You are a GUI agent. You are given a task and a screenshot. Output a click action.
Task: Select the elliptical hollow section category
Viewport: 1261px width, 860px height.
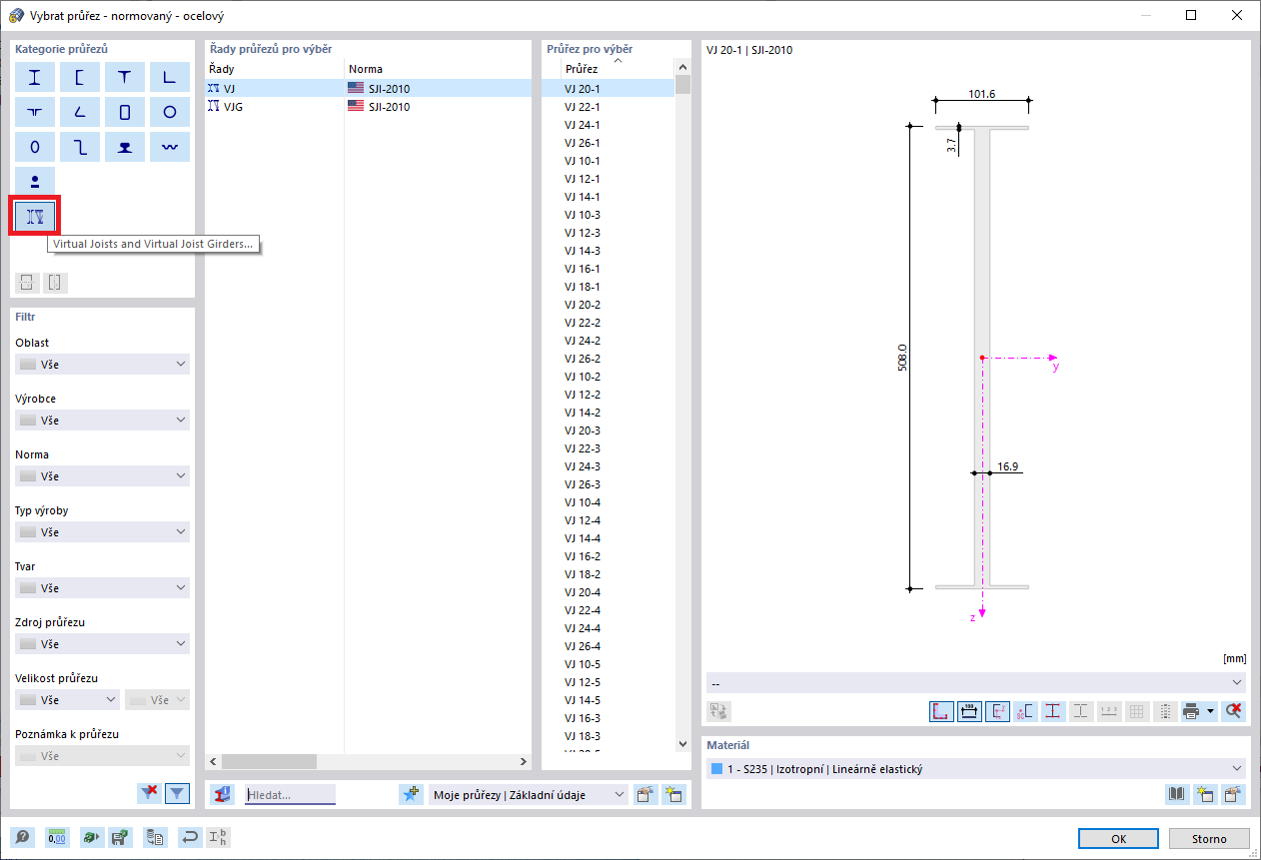click(35, 148)
